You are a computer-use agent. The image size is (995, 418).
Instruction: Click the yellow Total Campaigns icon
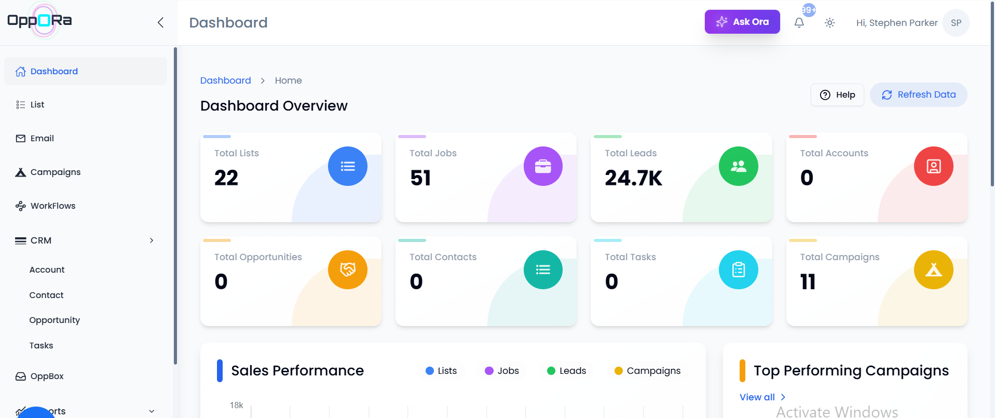(x=933, y=269)
